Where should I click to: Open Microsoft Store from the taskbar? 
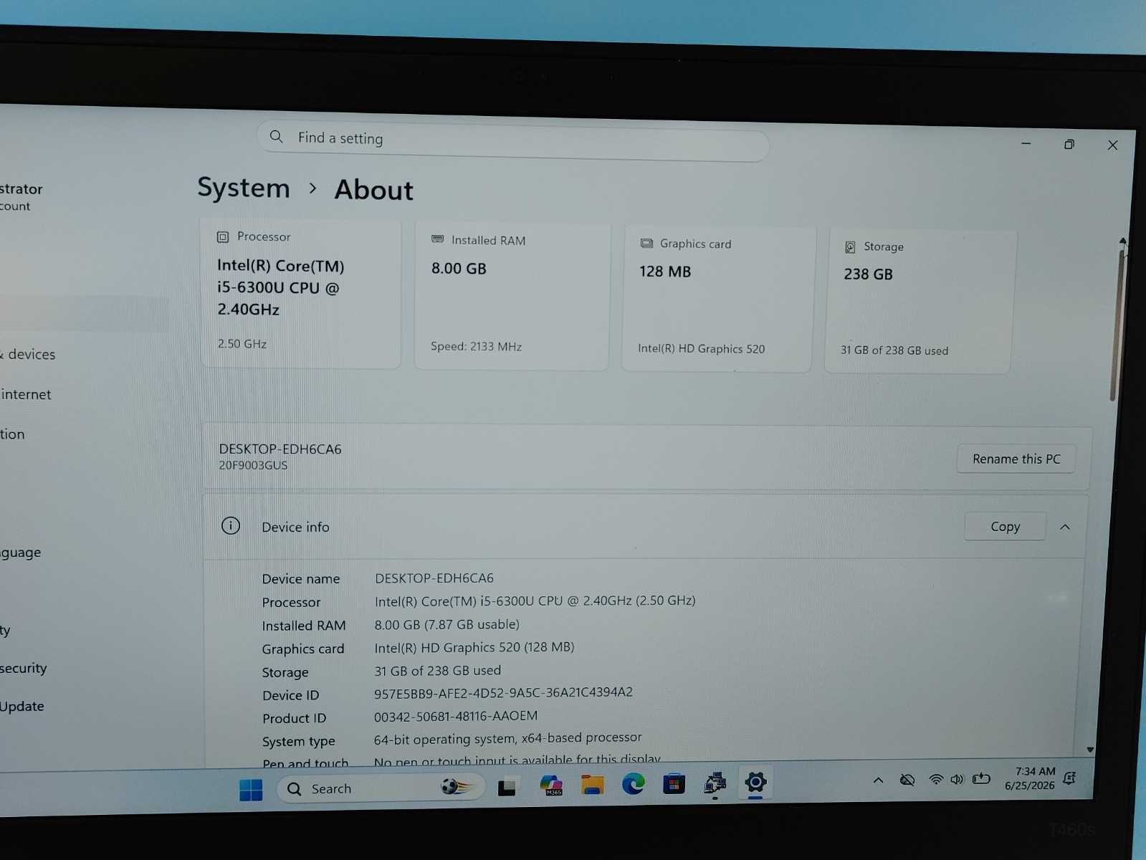coord(674,784)
